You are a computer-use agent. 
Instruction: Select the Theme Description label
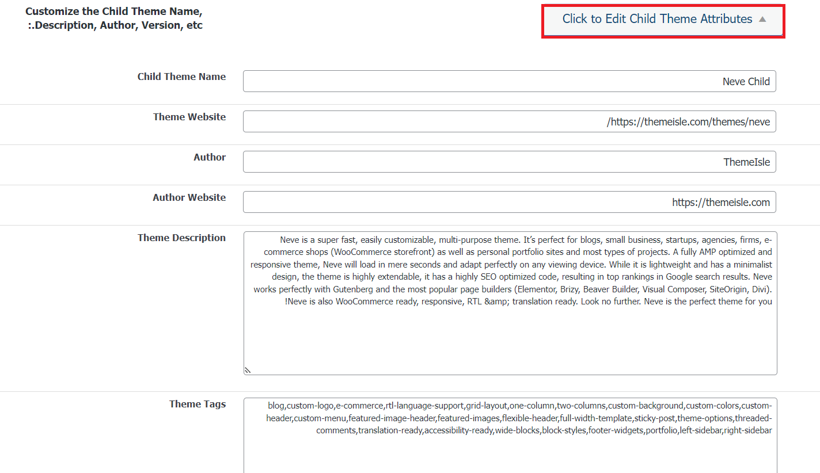181,238
